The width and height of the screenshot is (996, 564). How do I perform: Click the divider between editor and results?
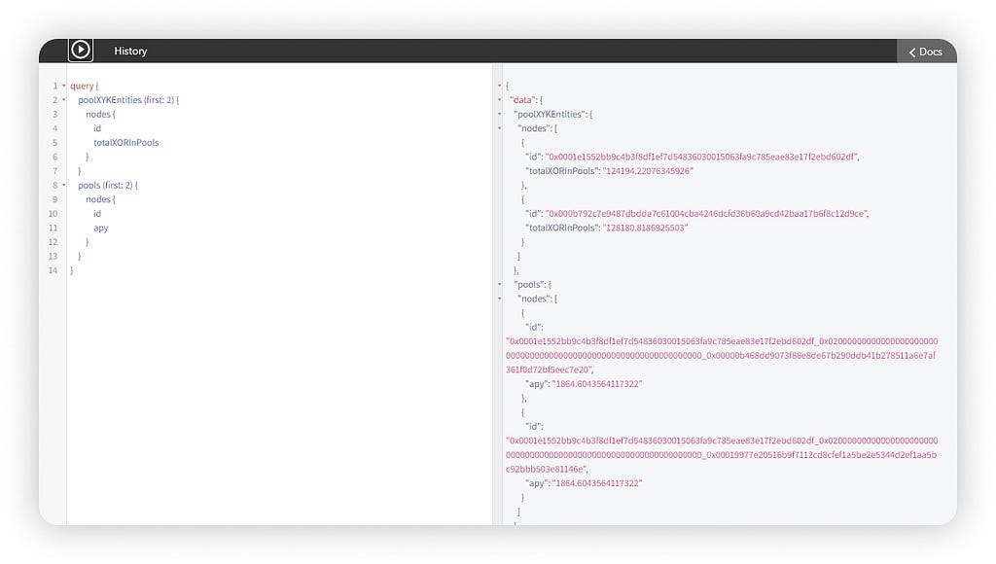[497, 294]
